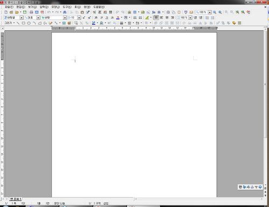Click 문단 나눔 in the status bar

(59, 203)
